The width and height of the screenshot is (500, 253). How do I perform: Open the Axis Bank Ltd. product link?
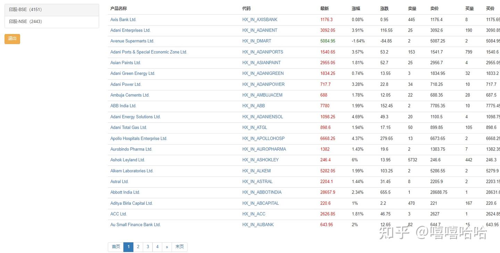tap(123, 19)
